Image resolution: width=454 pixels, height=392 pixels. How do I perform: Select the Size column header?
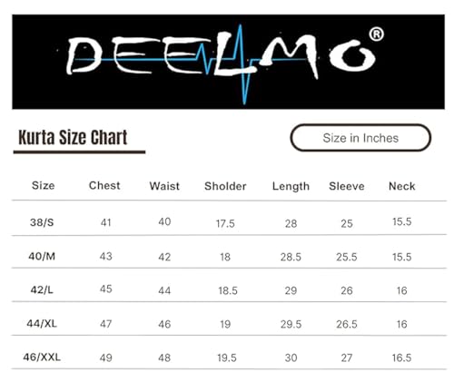click(x=44, y=185)
